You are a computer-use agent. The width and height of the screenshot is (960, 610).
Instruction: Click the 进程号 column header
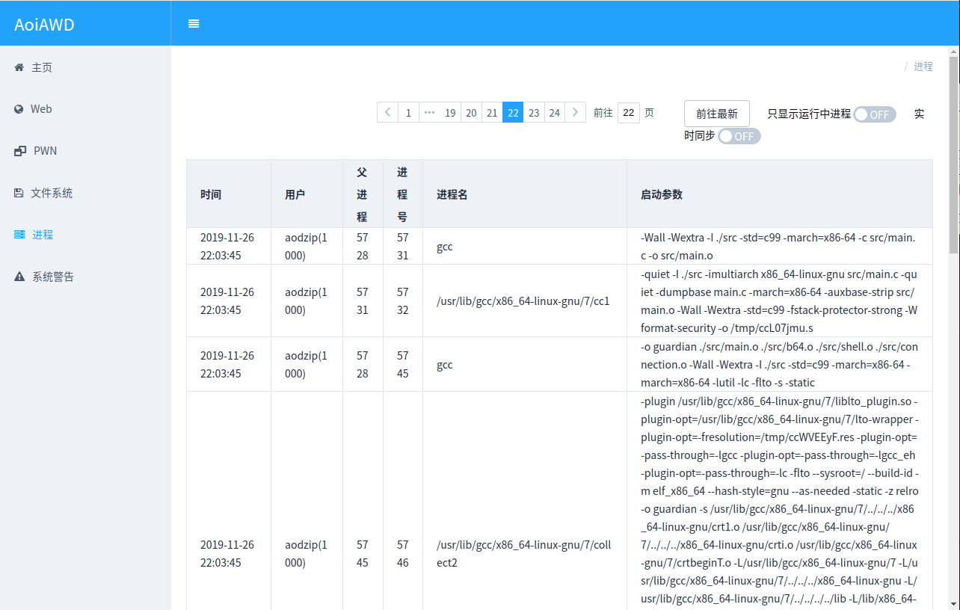tap(403, 194)
